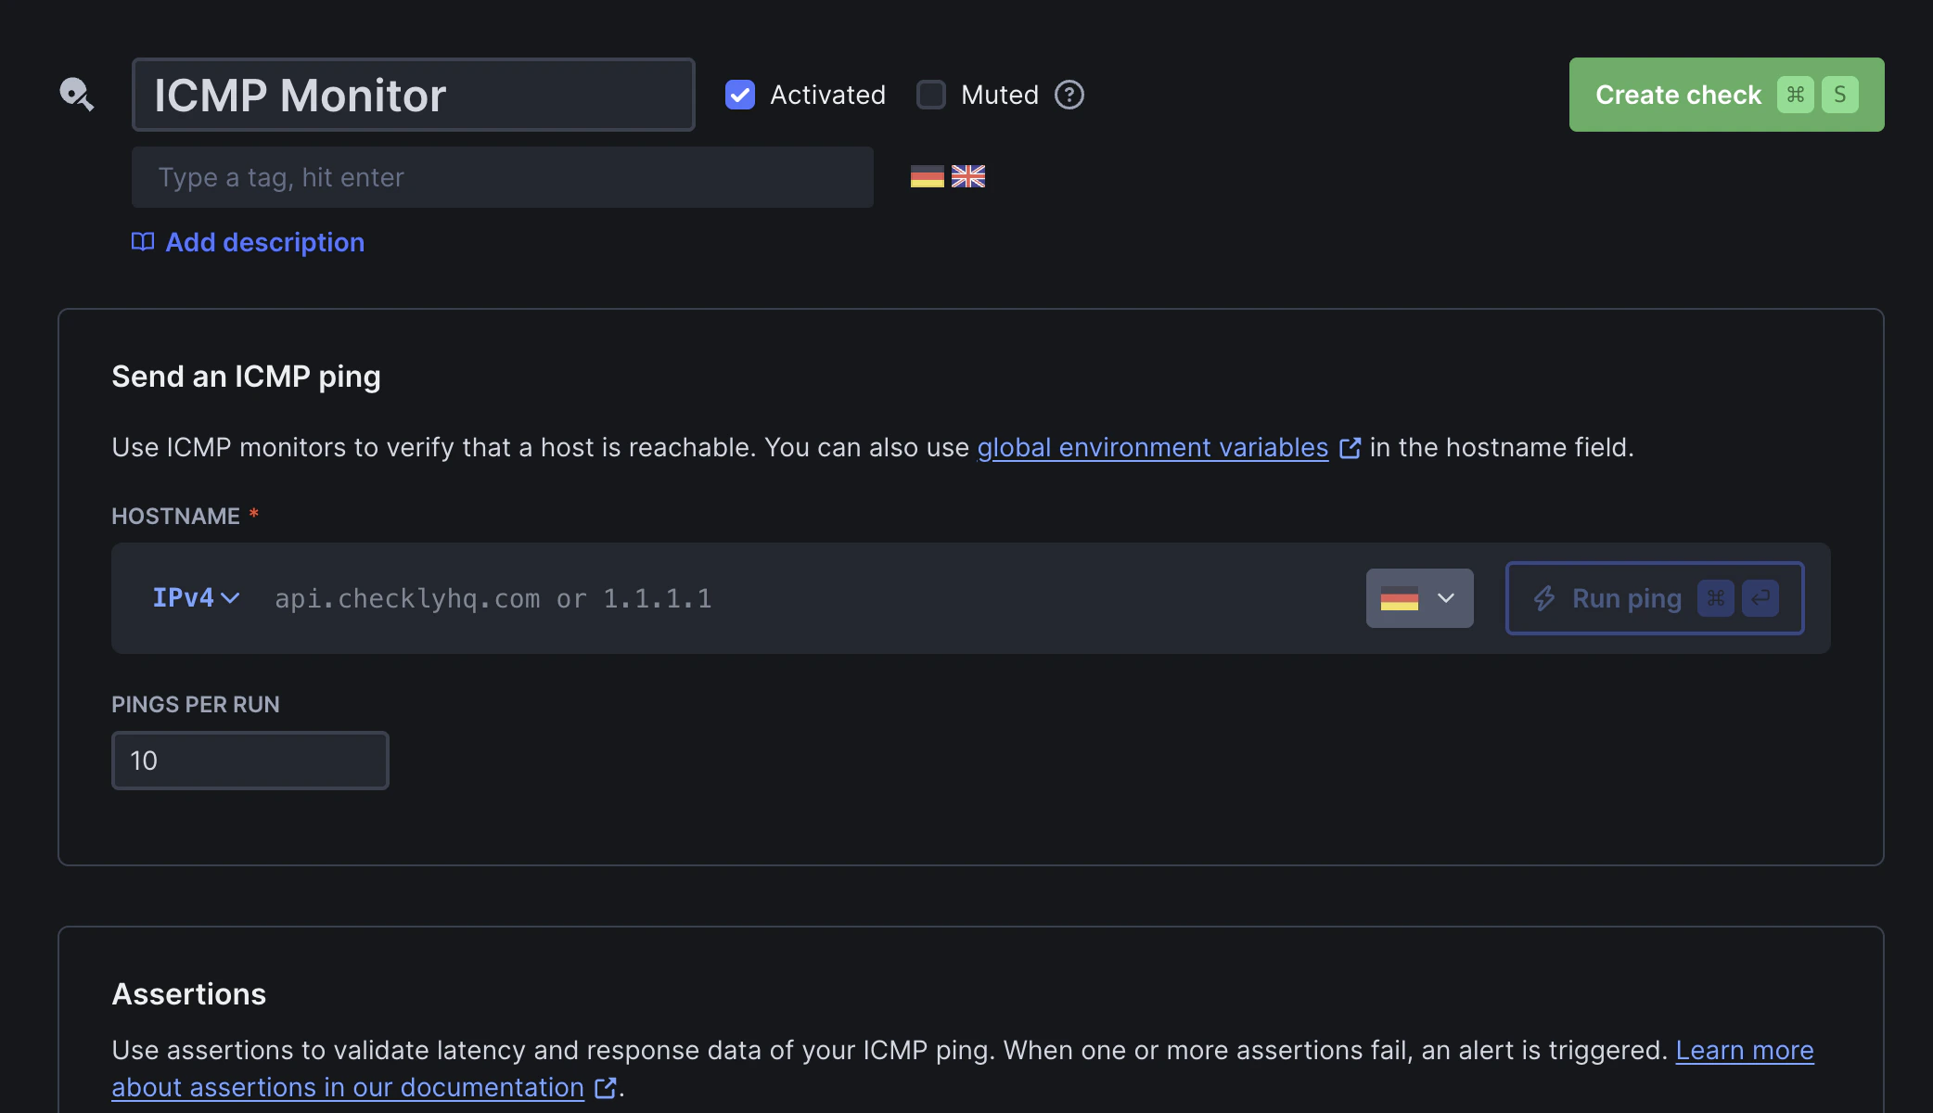Click external link icon after global environment variables
The width and height of the screenshot is (1933, 1113).
point(1350,448)
